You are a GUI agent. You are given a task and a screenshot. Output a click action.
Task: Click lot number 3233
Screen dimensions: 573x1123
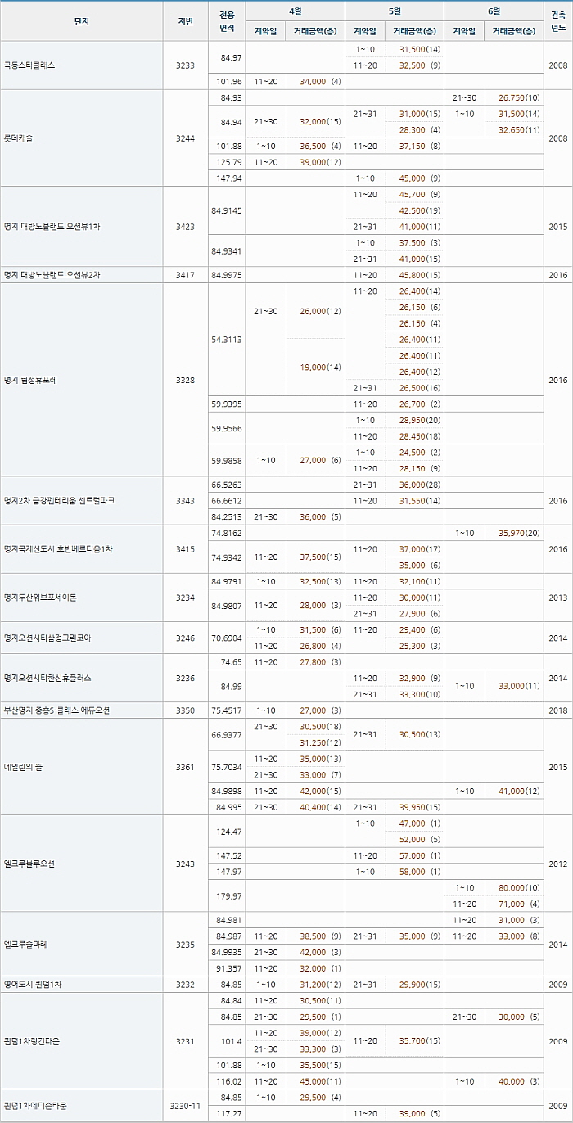tap(186, 65)
